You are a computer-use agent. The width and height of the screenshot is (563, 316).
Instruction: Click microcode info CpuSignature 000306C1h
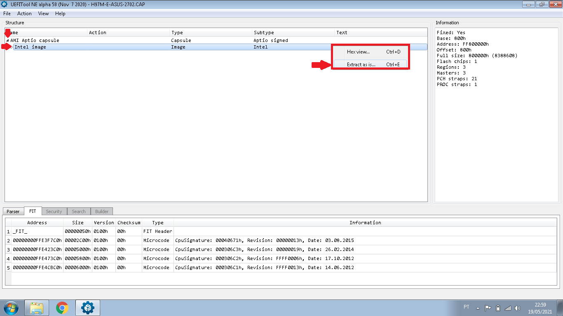[x=365, y=267]
